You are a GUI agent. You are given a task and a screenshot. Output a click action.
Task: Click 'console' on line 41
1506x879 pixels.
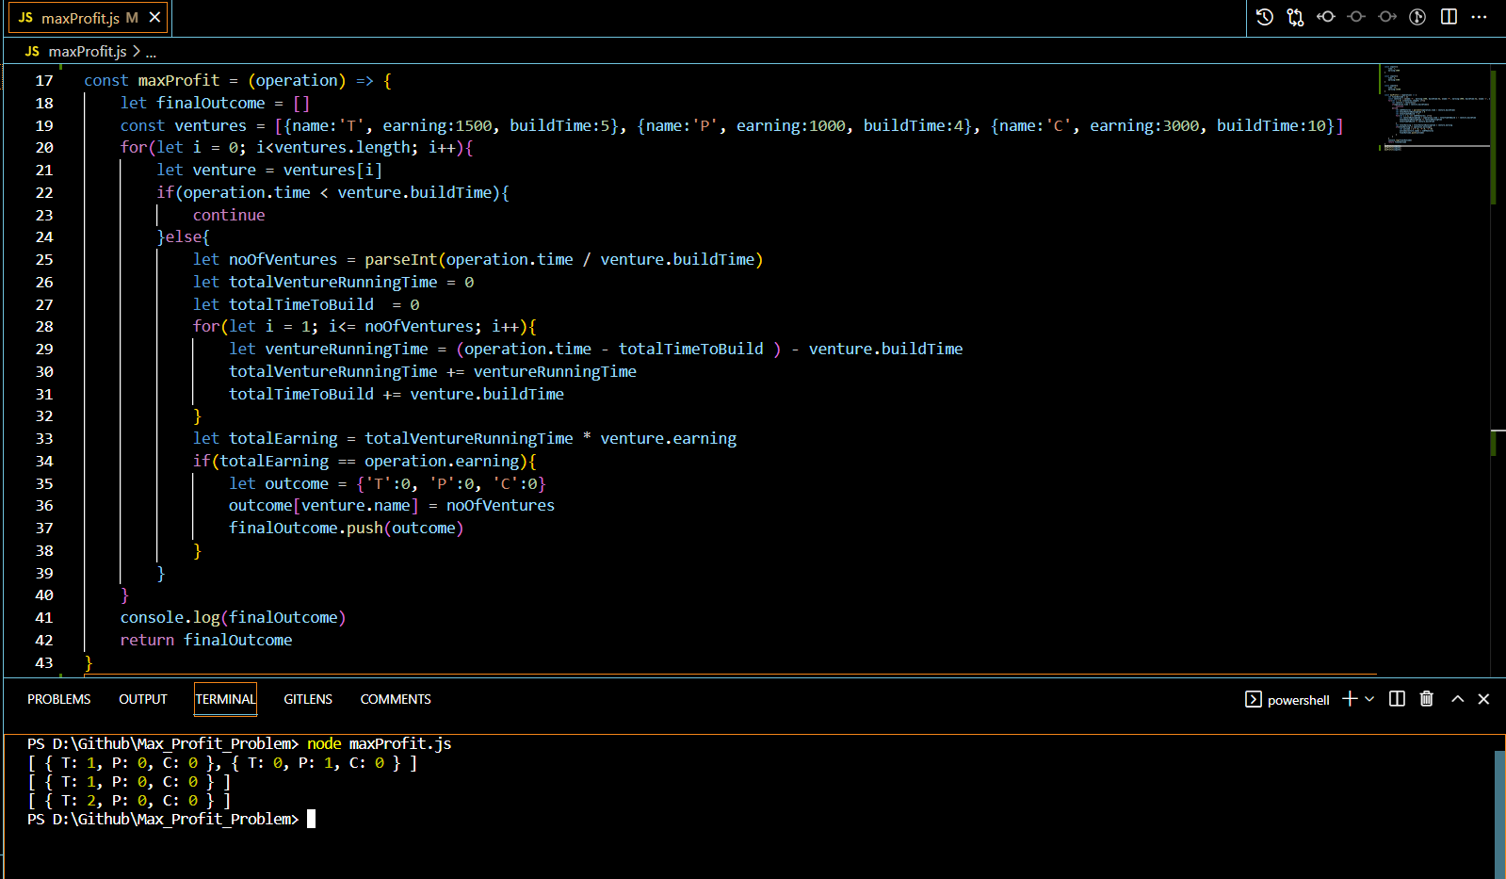click(152, 617)
